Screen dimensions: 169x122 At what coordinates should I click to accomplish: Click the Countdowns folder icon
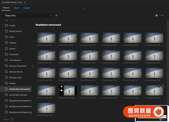coord(6,60)
